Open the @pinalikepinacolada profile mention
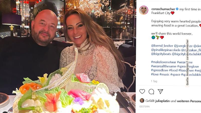Image resolution: width=201 pixels, height=113 pixels. (x=166, y=50)
